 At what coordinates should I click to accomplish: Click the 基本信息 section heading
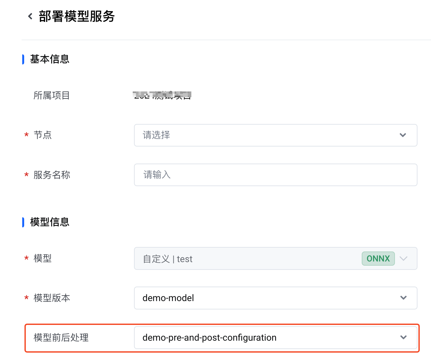pos(50,59)
